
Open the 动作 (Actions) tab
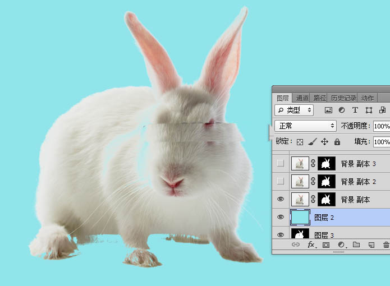(x=368, y=98)
